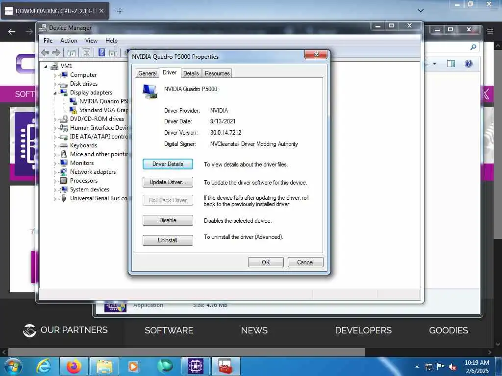Viewport: 502px width, 376px height.
Task: Click the Properties toolbar icon in Device Manager
Action: (86, 53)
